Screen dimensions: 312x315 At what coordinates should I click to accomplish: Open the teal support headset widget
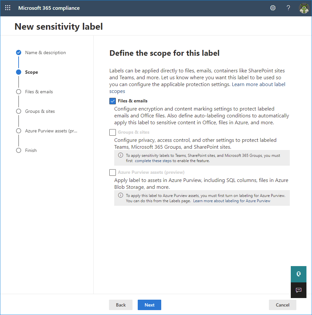pos(298,274)
